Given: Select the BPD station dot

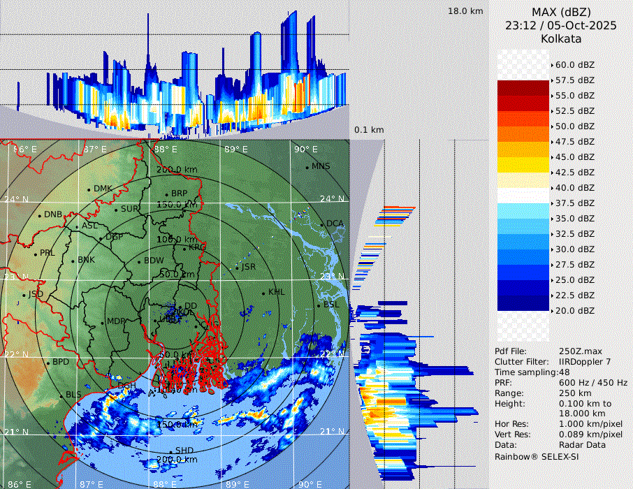Looking at the screenshot, I should coord(48,363).
